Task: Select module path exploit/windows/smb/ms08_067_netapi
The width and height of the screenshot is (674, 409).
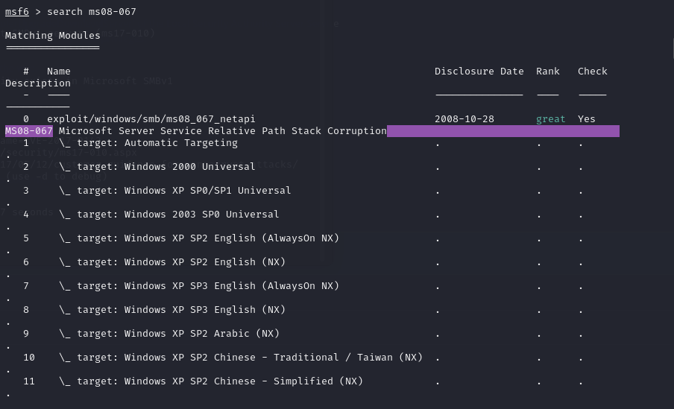Action: click(151, 119)
